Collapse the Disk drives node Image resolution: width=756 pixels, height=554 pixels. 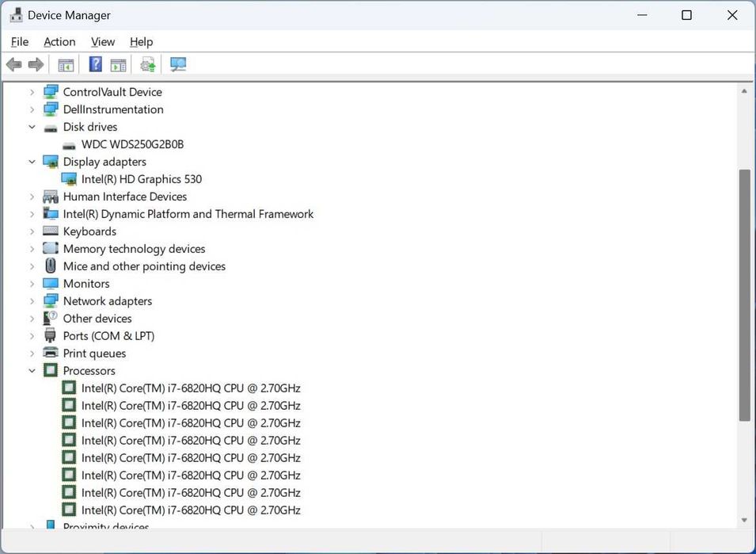[32, 127]
